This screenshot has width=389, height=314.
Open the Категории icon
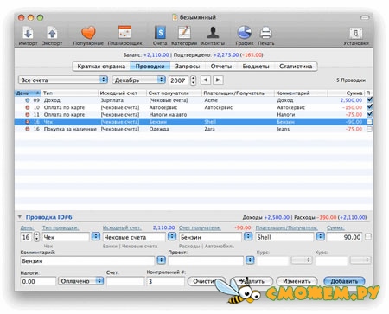[x=184, y=33]
